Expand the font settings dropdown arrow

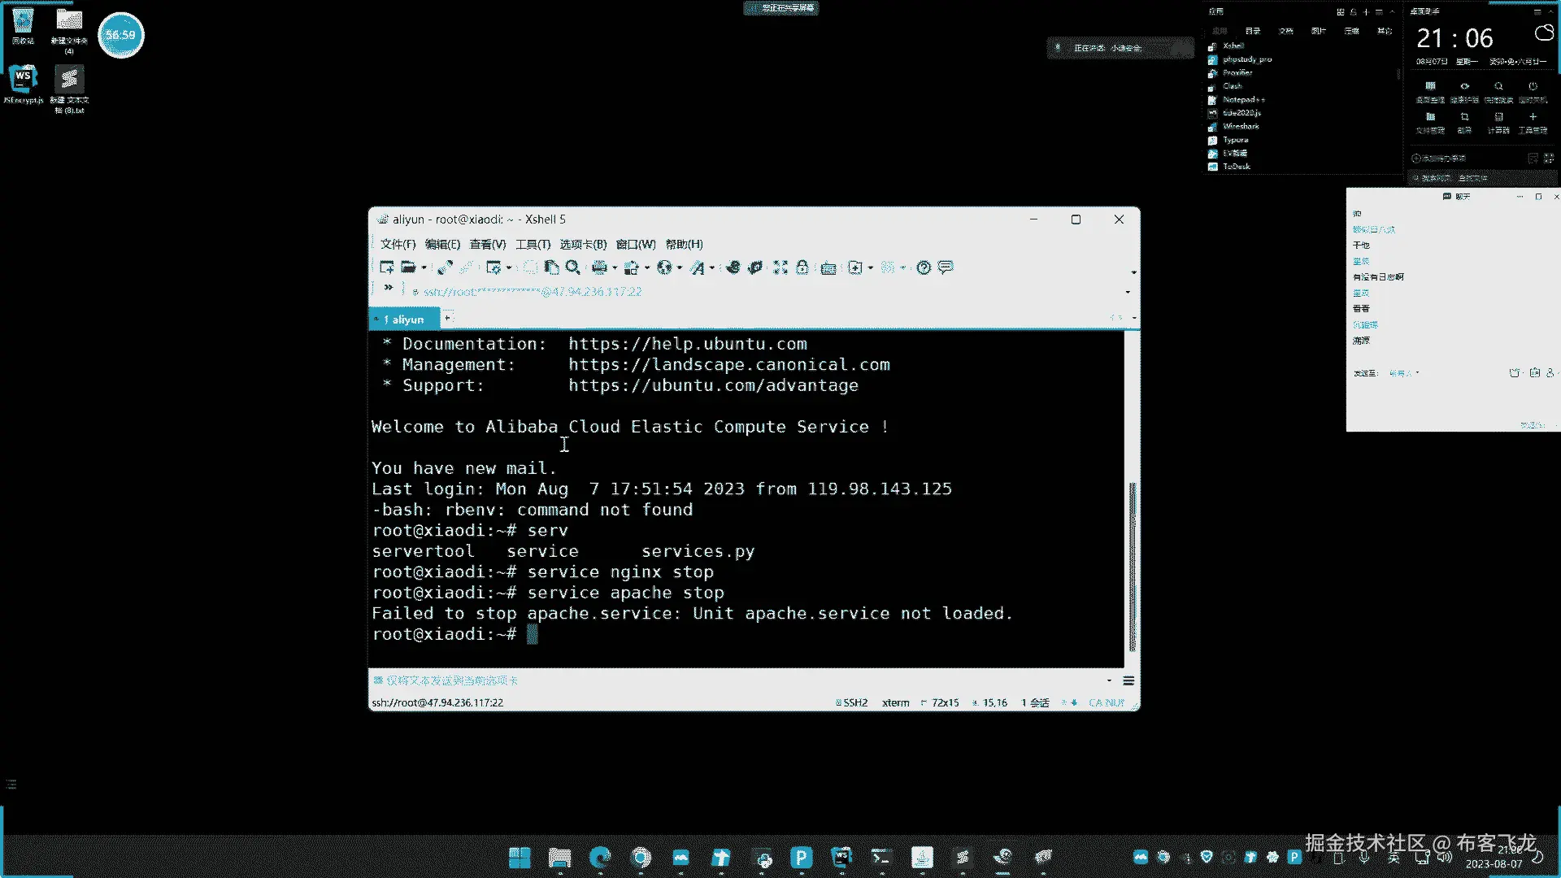click(x=712, y=268)
